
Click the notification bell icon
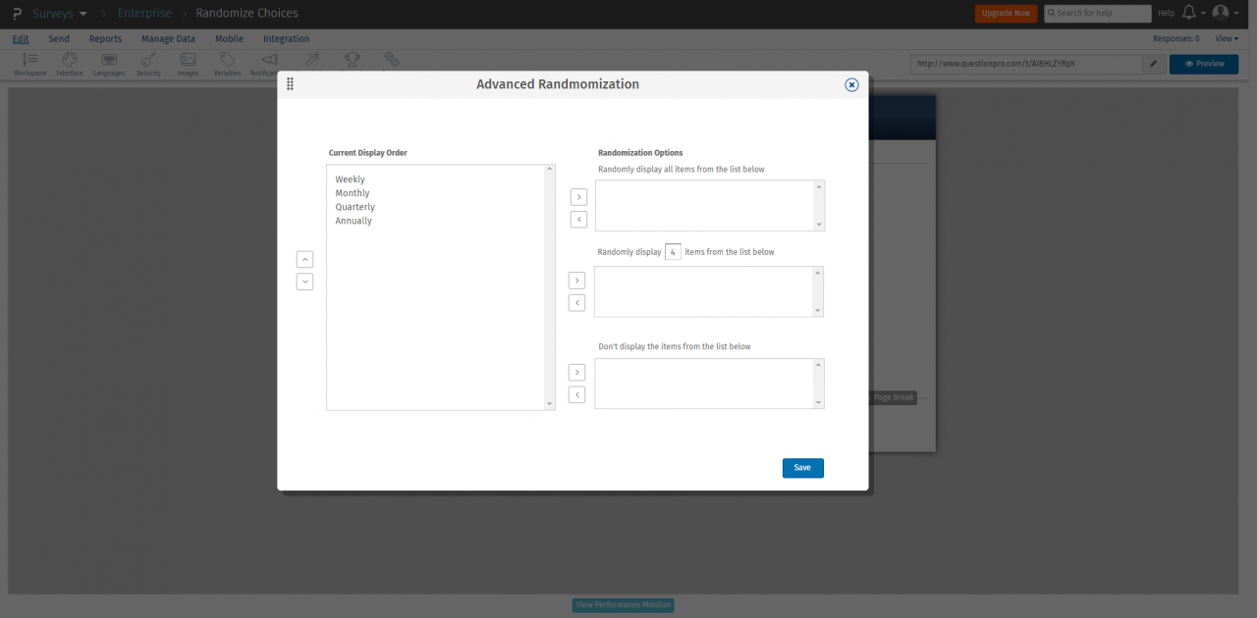[1187, 13]
